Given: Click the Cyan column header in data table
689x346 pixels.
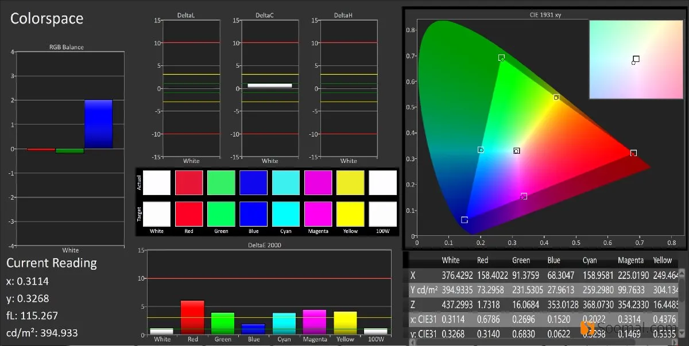Looking at the screenshot, I should (590, 260).
